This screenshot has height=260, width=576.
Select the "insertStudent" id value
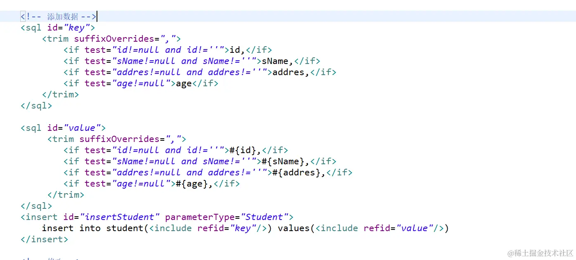point(120,217)
